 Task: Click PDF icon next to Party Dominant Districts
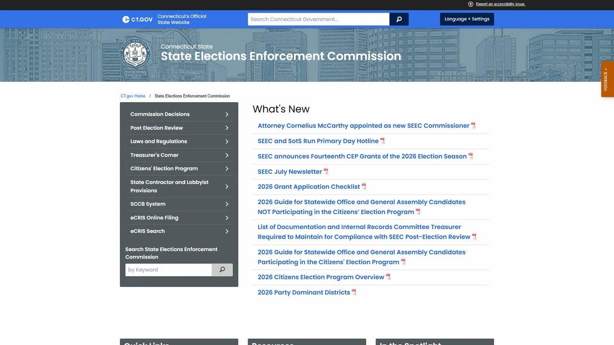pyautogui.click(x=354, y=292)
